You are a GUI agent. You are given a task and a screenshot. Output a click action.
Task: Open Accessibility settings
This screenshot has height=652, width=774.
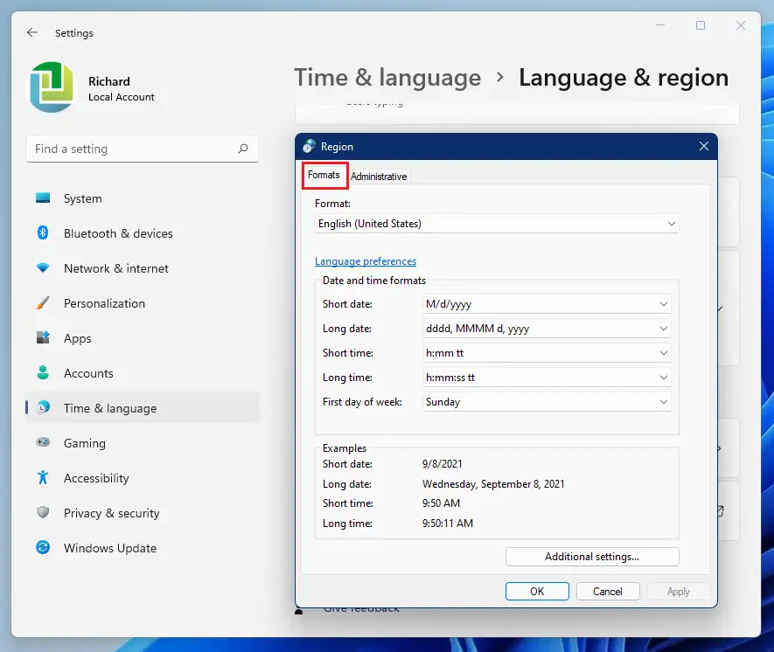pos(143,478)
